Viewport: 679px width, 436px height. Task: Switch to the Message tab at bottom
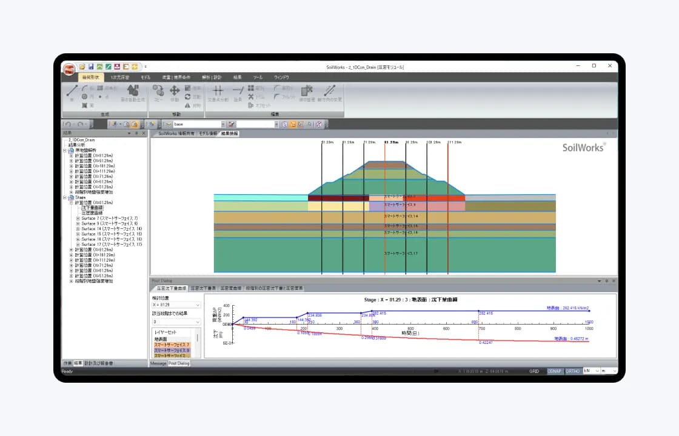[x=158, y=363]
